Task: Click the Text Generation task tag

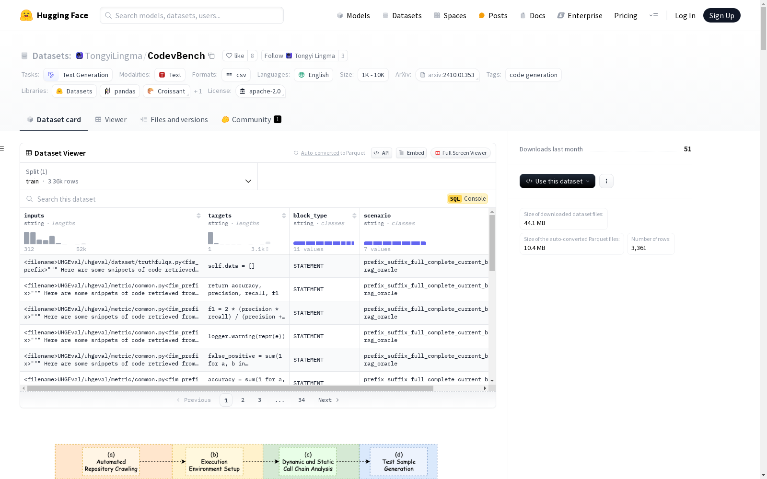Action: point(78,75)
